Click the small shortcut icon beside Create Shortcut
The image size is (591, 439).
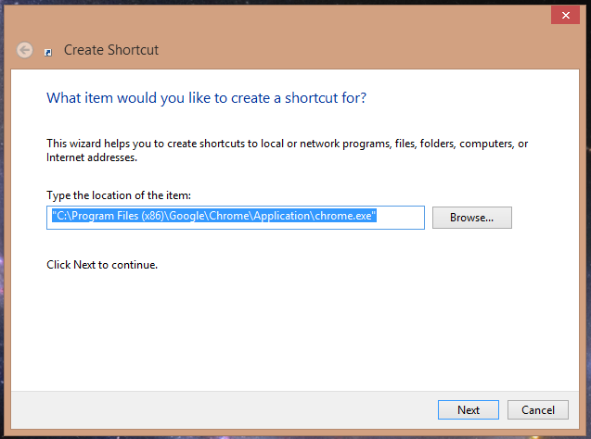48,52
